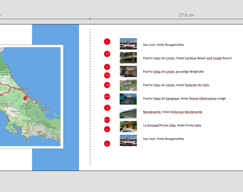Pick the red circle marker labeled 7/8

click(x=107, y=85)
